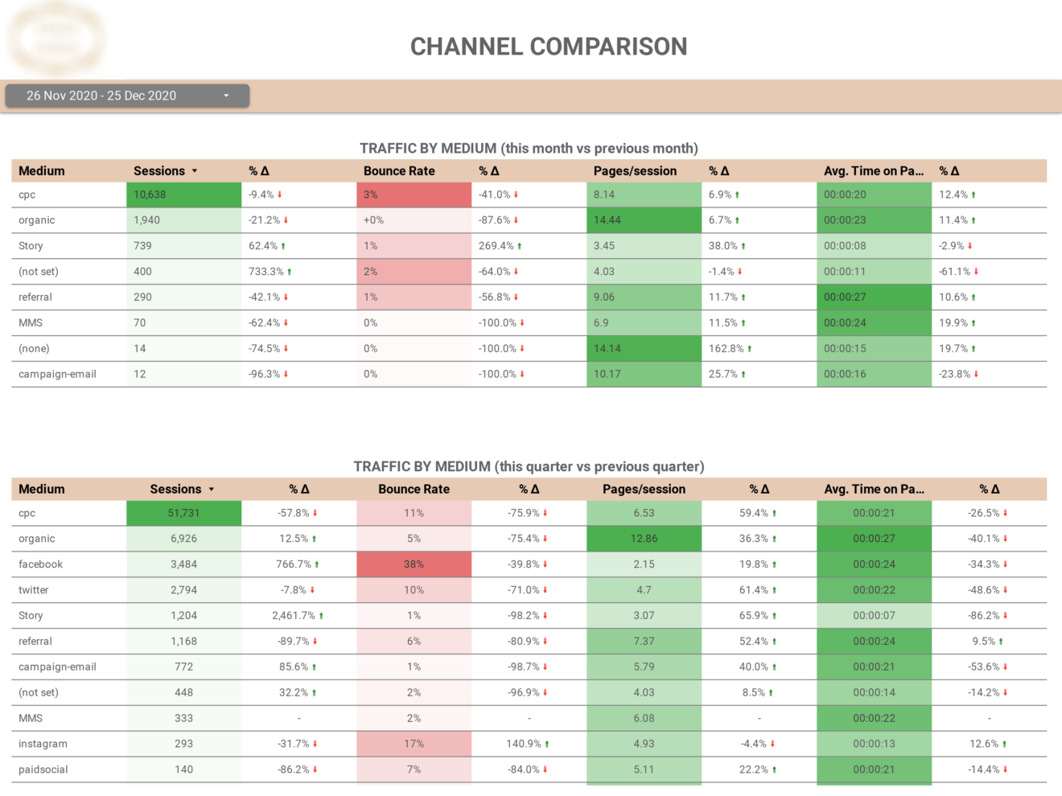This screenshot has height=796, width=1062.
Task: Click Avg. Time on Pa... header in quarterly table
Action: [874, 489]
